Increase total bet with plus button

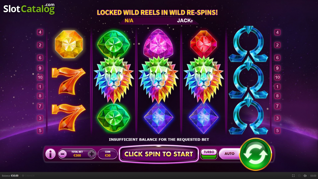point(91,154)
